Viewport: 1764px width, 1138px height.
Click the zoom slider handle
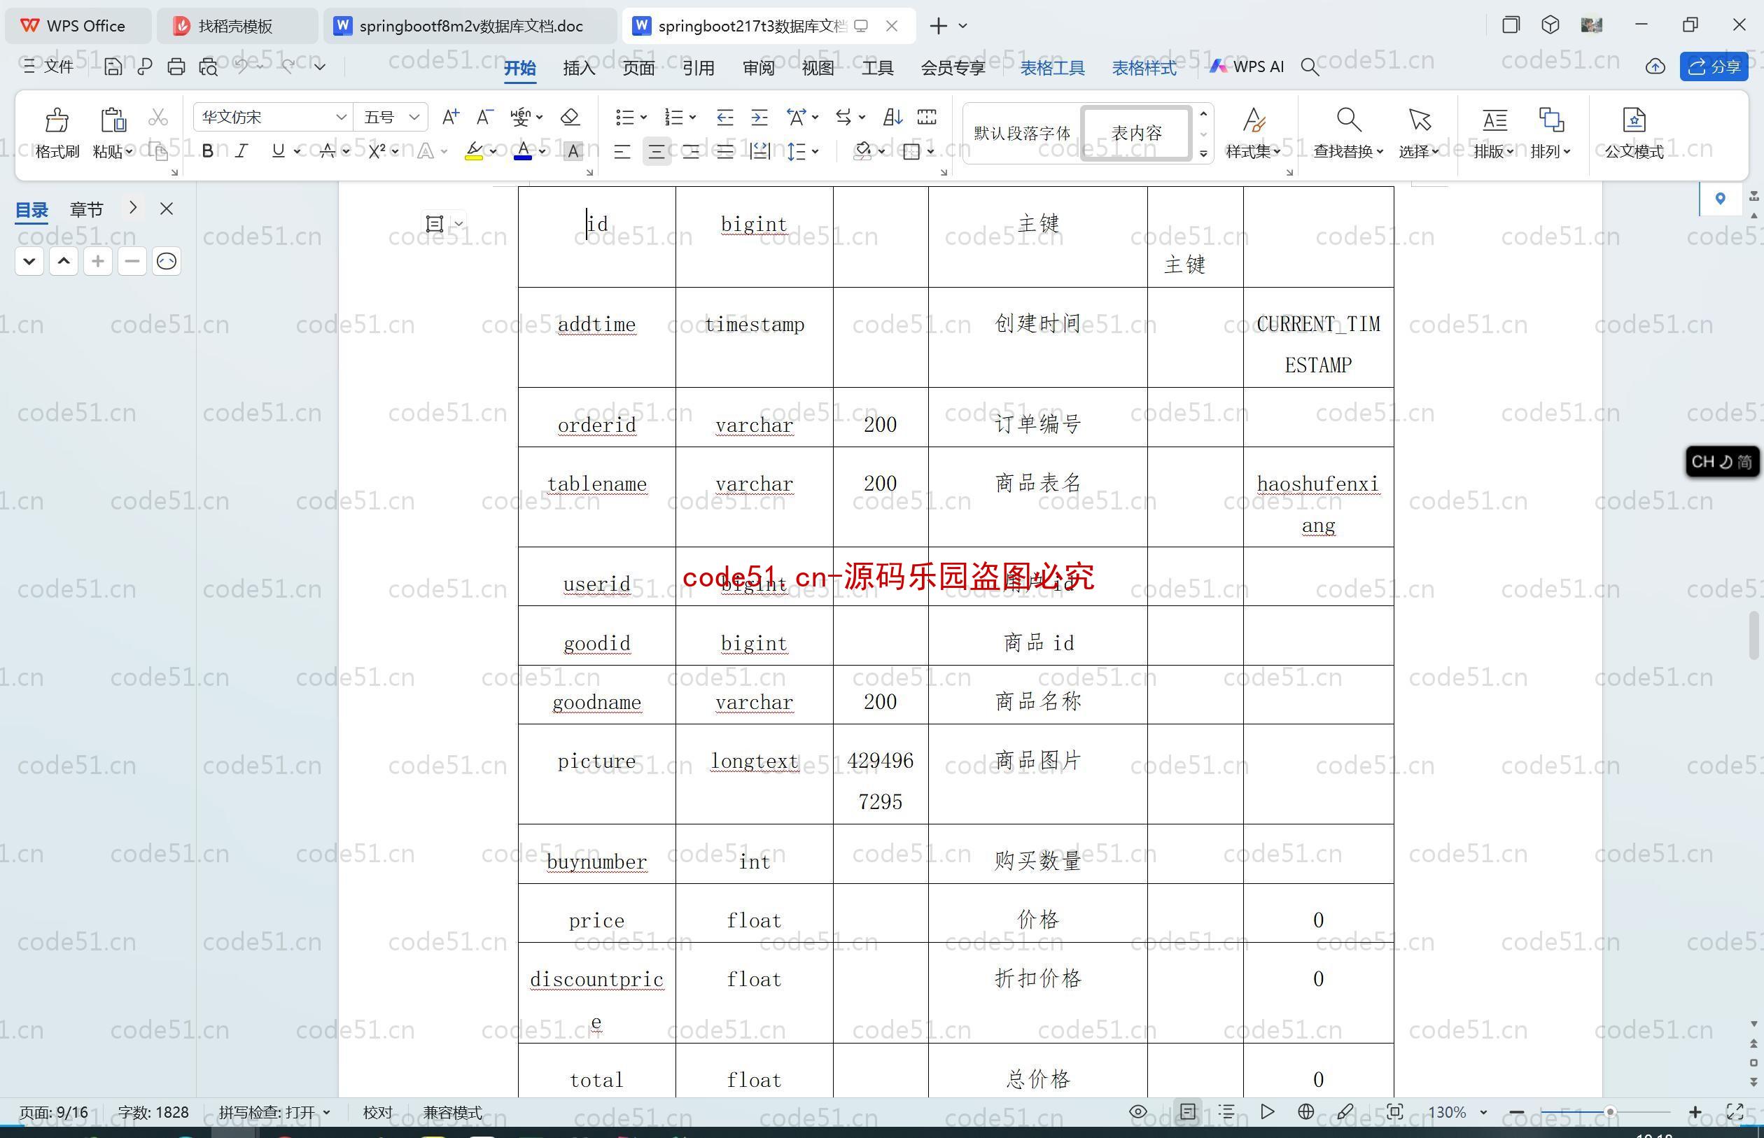pos(1609,1111)
